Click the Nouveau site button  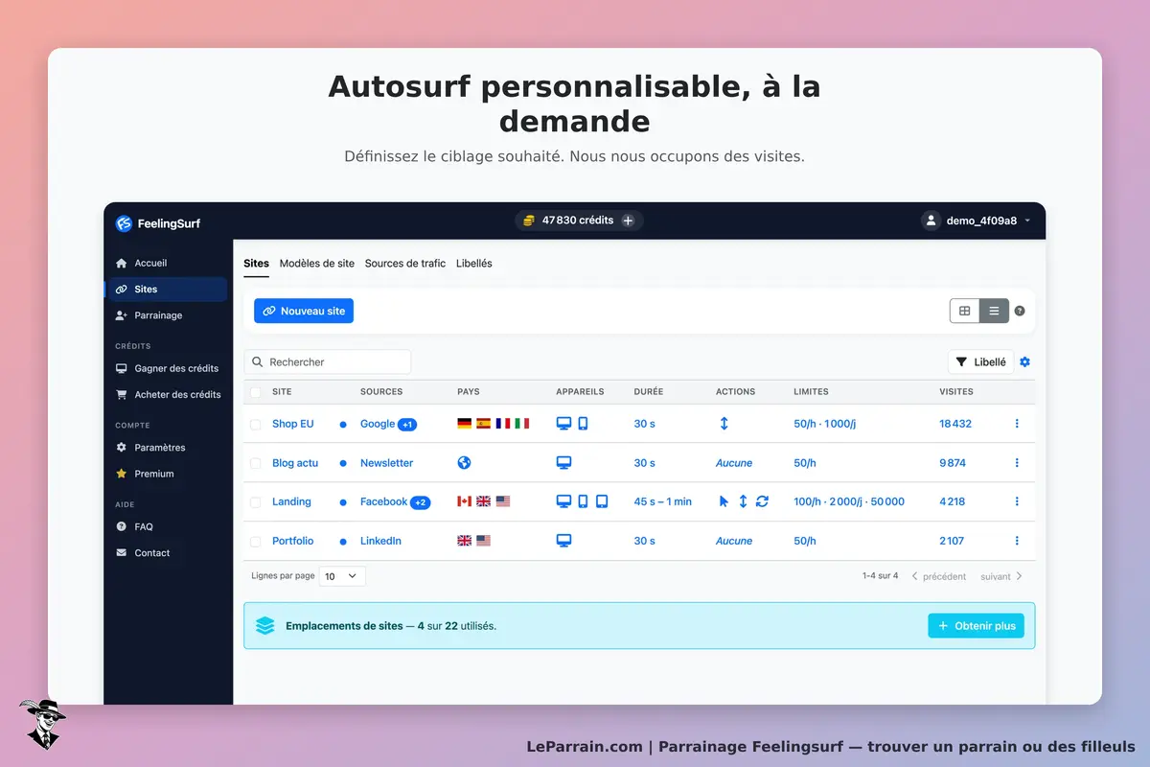coord(304,311)
